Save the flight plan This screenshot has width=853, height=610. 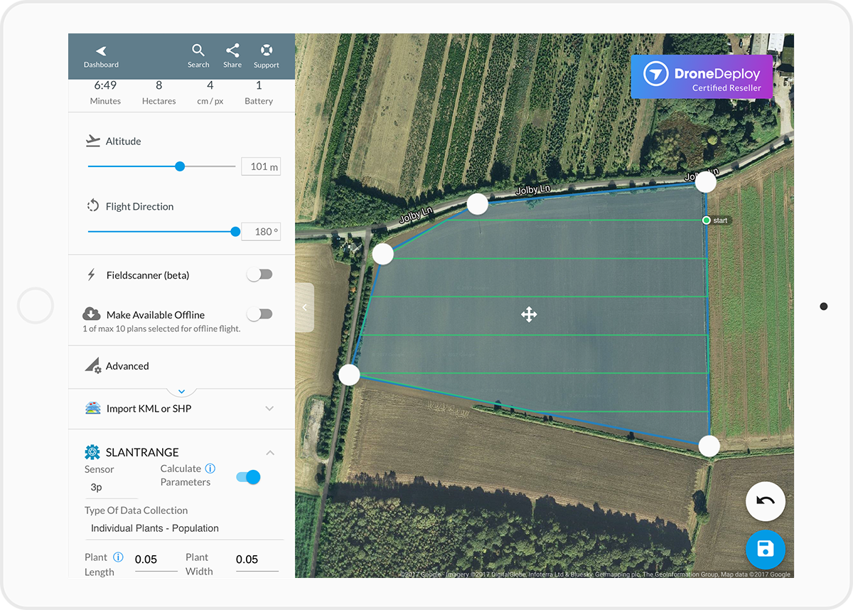[766, 550]
